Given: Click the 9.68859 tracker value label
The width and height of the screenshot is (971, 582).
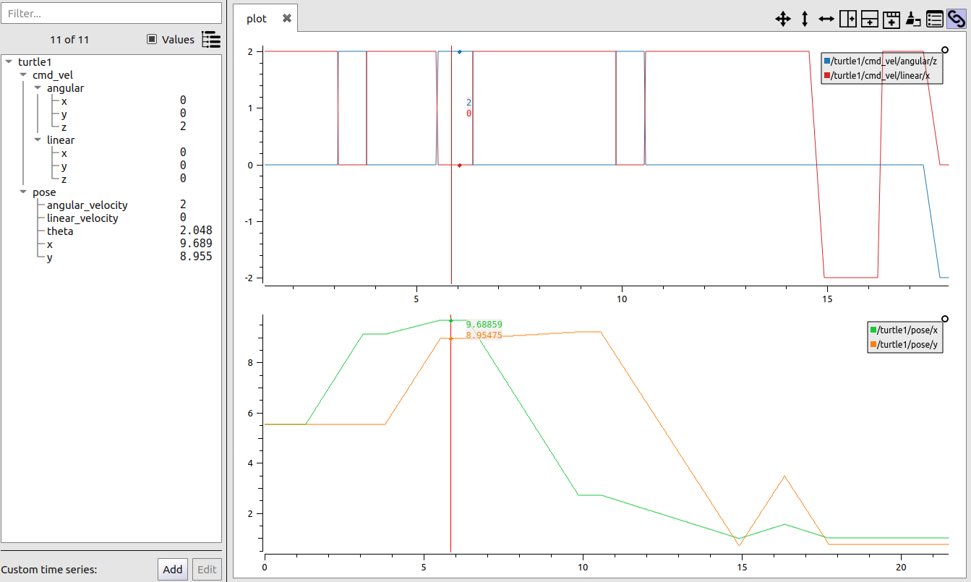Looking at the screenshot, I should coord(484,325).
